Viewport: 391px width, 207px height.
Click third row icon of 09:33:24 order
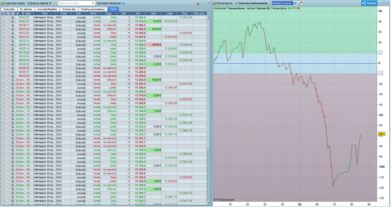point(13,29)
